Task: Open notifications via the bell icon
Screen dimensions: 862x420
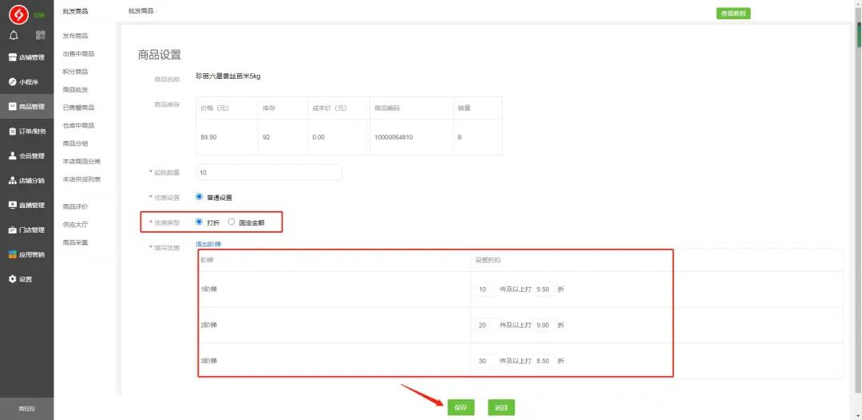Action: click(14, 35)
